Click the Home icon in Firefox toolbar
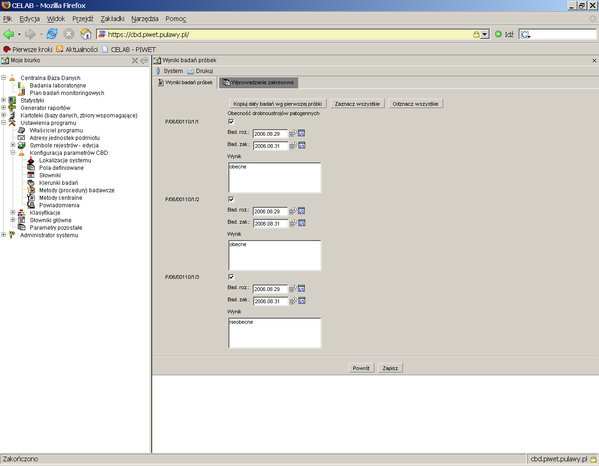 [x=86, y=34]
